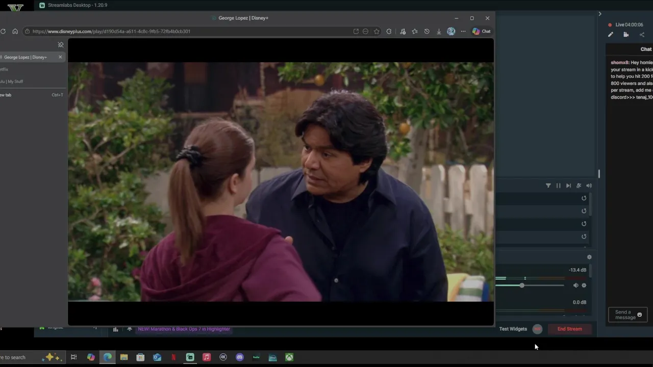Add page to favorites with star icon
Image resolution: width=653 pixels, height=367 pixels.
pos(376,31)
